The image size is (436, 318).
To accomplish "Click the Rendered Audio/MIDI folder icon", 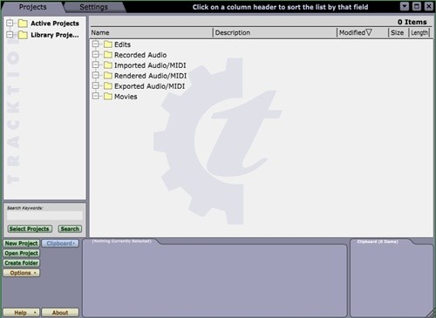I will click(x=108, y=76).
